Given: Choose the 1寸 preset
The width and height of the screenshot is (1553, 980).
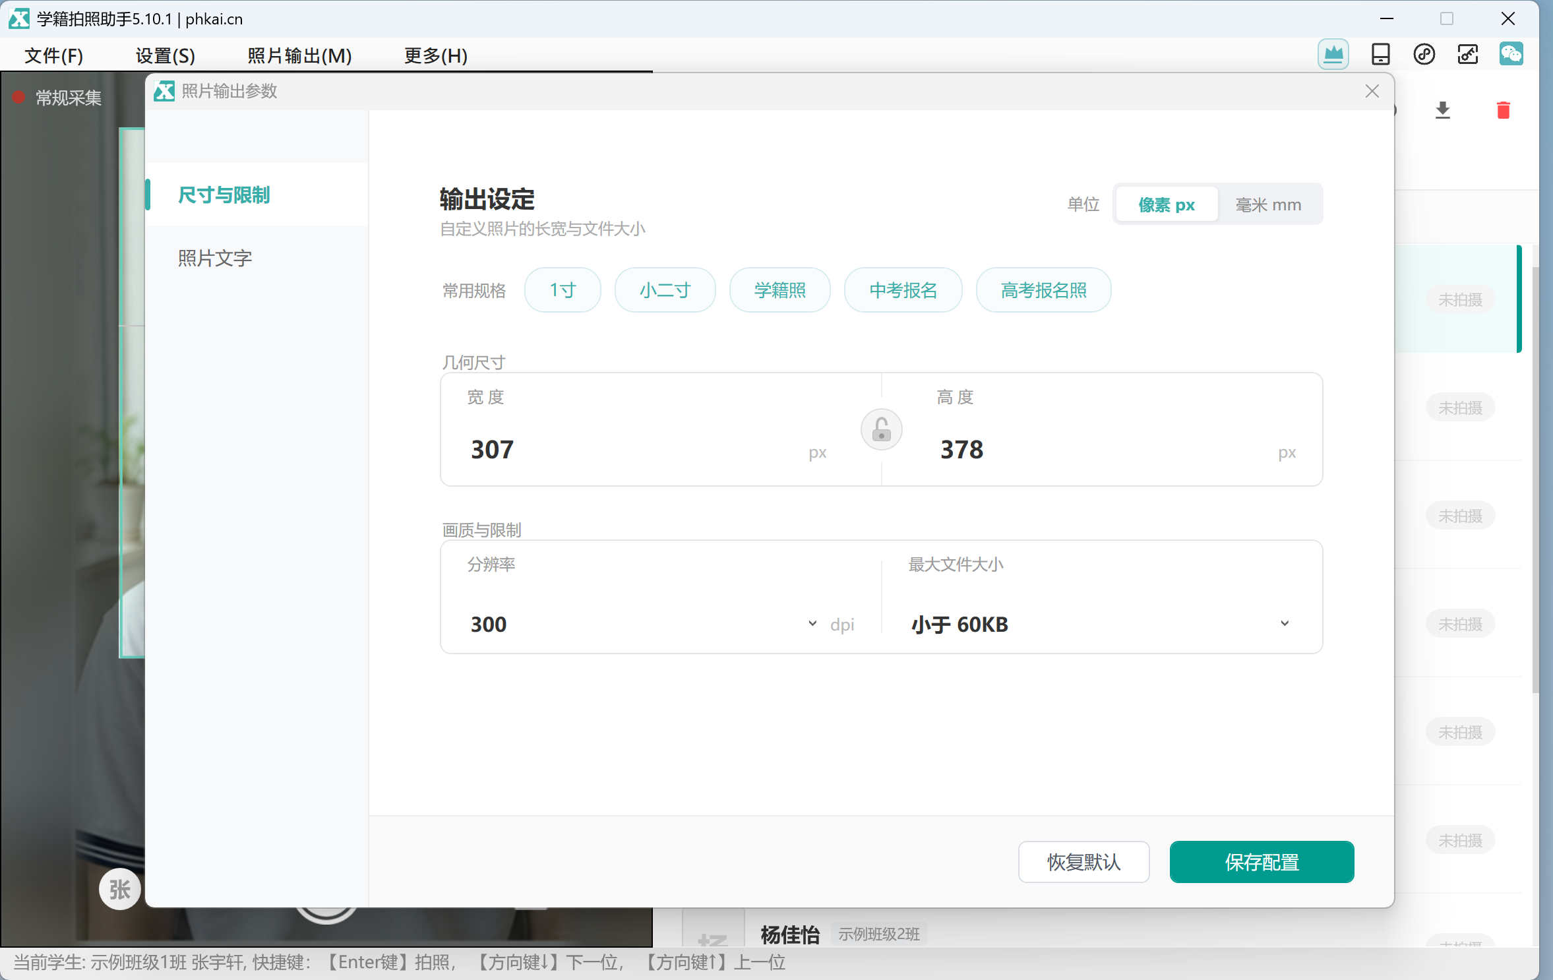Looking at the screenshot, I should click(x=563, y=290).
